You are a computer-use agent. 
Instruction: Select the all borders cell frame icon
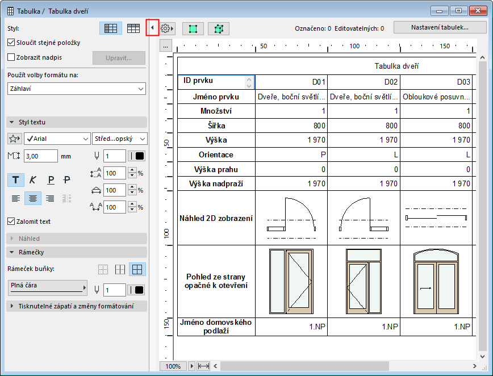pos(136,269)
